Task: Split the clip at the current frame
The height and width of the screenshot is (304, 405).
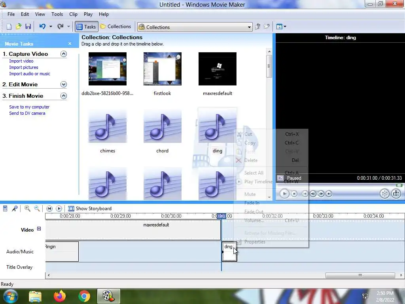Action: click(384, 194)
